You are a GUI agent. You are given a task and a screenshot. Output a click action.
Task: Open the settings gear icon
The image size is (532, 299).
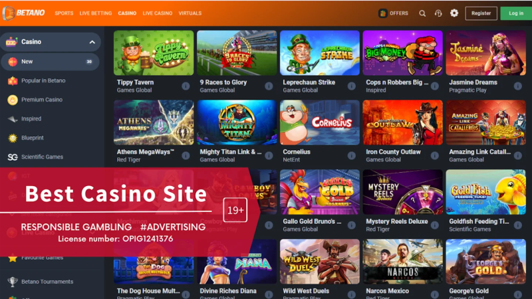454,13
